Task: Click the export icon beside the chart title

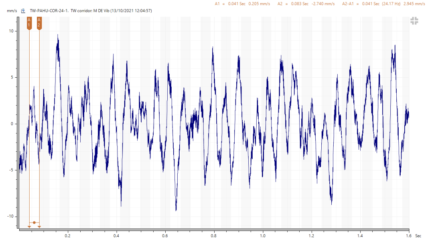Action: click(24, 11)
